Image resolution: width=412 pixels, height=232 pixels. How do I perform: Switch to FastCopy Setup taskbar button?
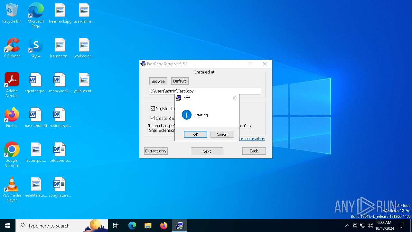click(x=180, y=226)
